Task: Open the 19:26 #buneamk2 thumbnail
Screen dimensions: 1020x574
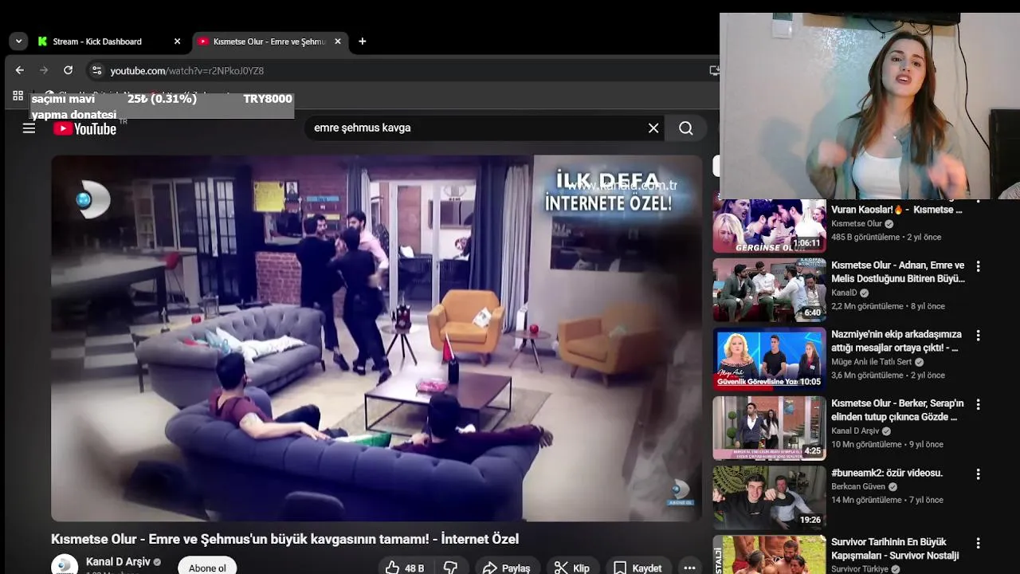Action: (769, 497)
